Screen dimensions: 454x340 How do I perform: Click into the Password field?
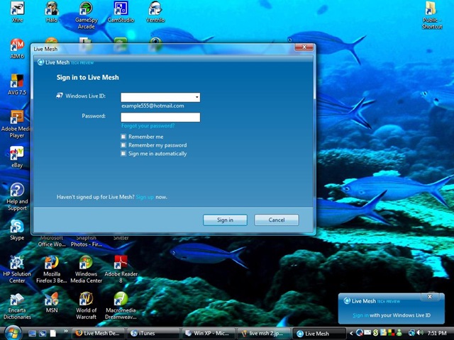pyautogui.click(x=160, y=117)
